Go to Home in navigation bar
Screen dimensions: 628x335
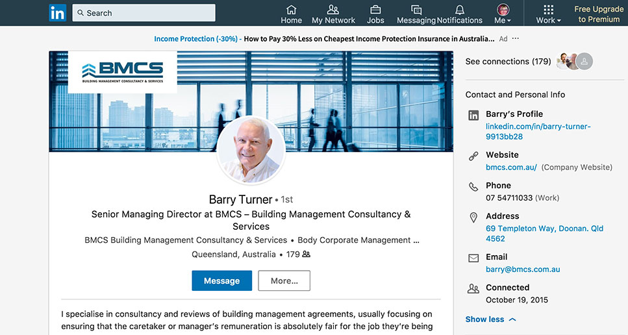click(x=291, y=14)
